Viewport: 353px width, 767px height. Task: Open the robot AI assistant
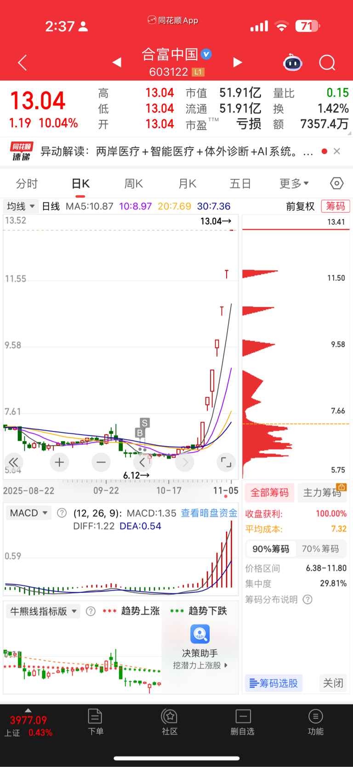[292, 62]
